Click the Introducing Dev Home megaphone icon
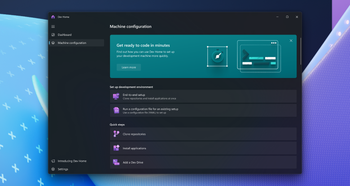Image resolution: width=350 pixels, height=186 pixels. click(53, 161)
